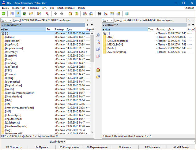
Task: Click the Back arrow toolbar icon
Action: click(x=55, y=14)
